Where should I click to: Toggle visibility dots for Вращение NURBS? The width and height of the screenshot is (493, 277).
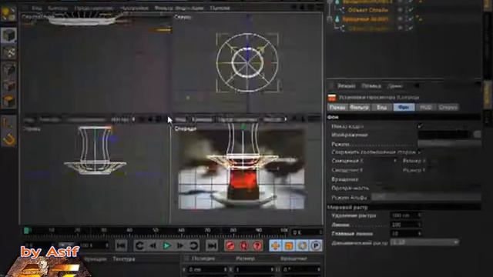click(401, 19)
